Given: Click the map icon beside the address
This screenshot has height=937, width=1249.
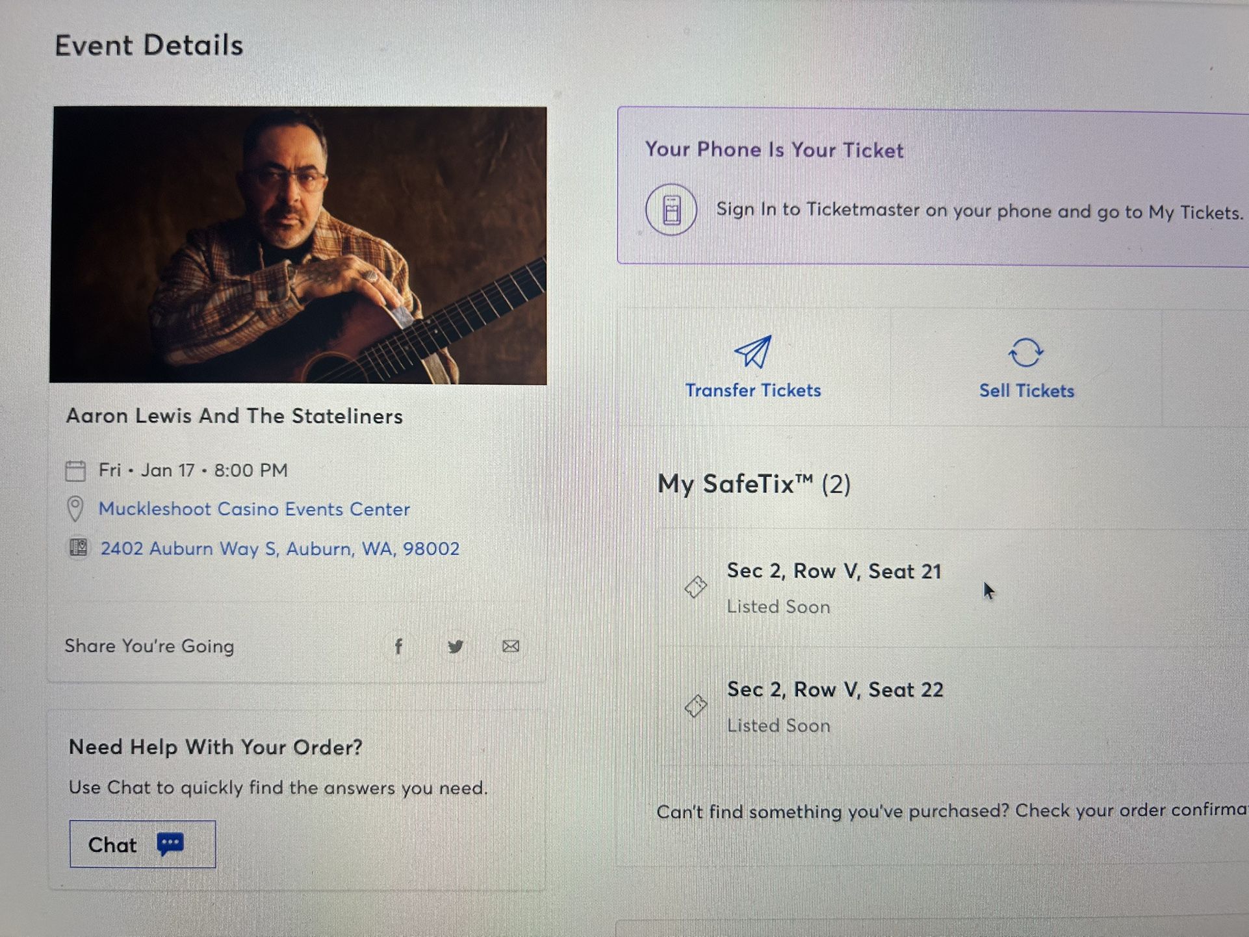Looking at the screenshot, I should pyautogui.click(x=78, y=548).
